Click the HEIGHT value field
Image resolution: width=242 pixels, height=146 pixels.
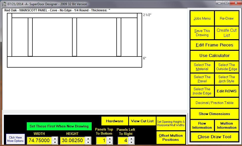tap(73, 140)
